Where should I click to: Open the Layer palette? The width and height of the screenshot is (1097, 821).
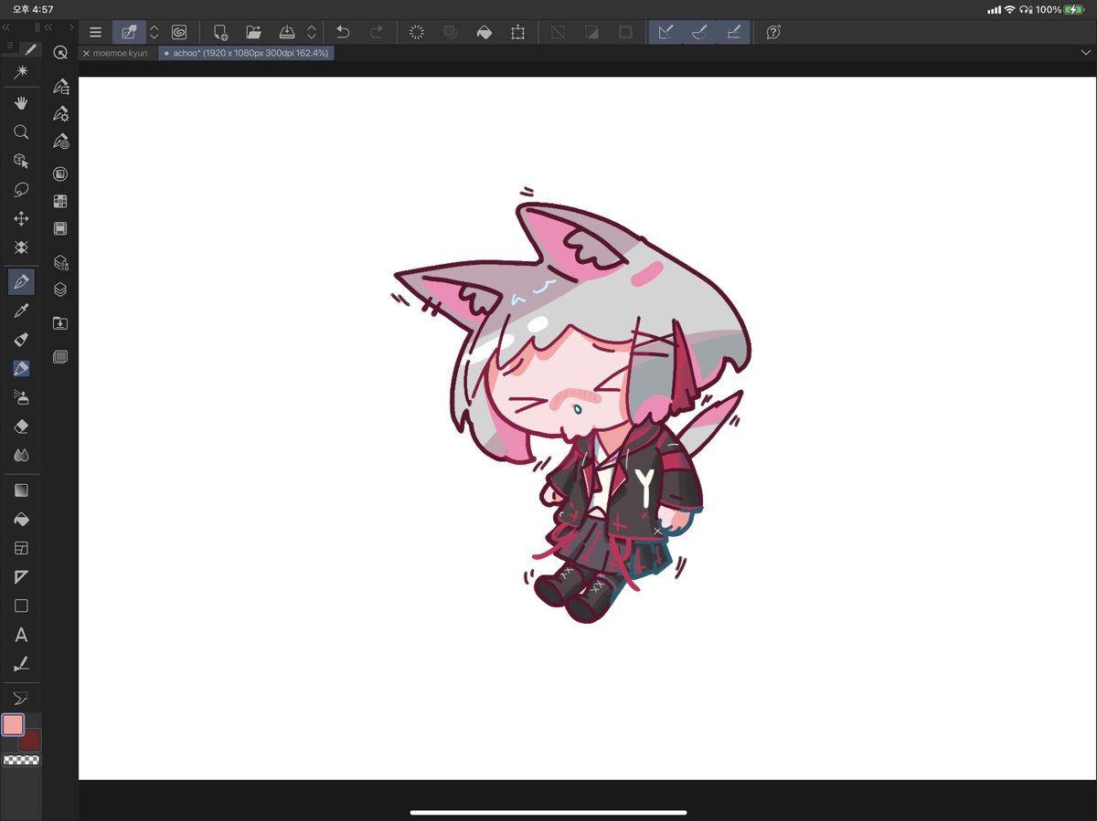[60, 289]
